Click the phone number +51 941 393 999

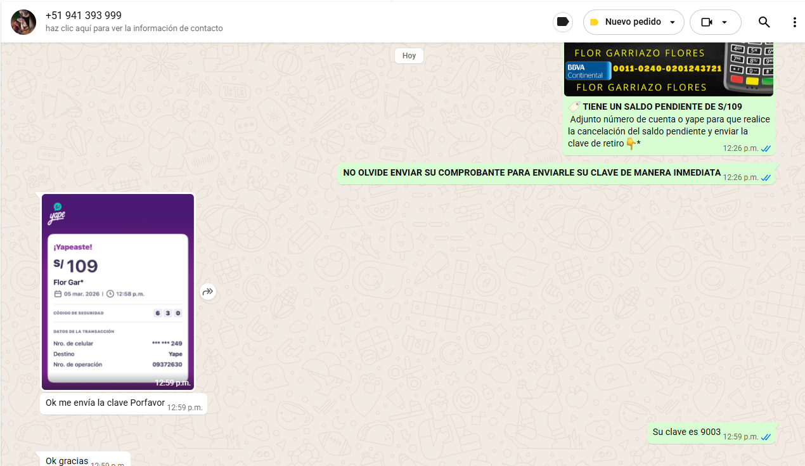[x=84, y=15]
